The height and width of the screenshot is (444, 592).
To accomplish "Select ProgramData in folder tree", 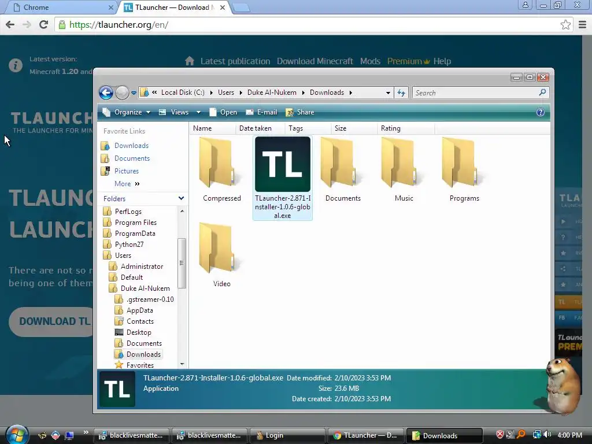I will (x=135, y=234).
